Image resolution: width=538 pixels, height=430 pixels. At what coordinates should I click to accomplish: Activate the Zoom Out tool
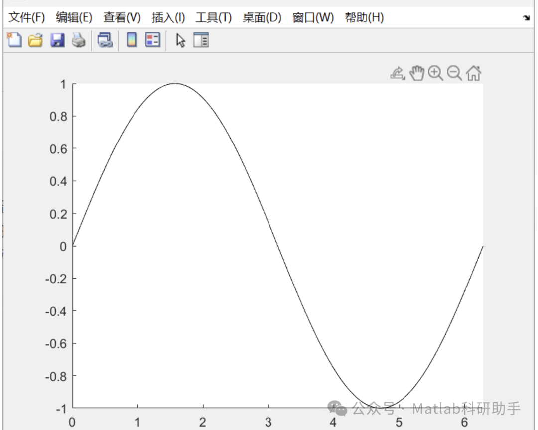[455, 73]
